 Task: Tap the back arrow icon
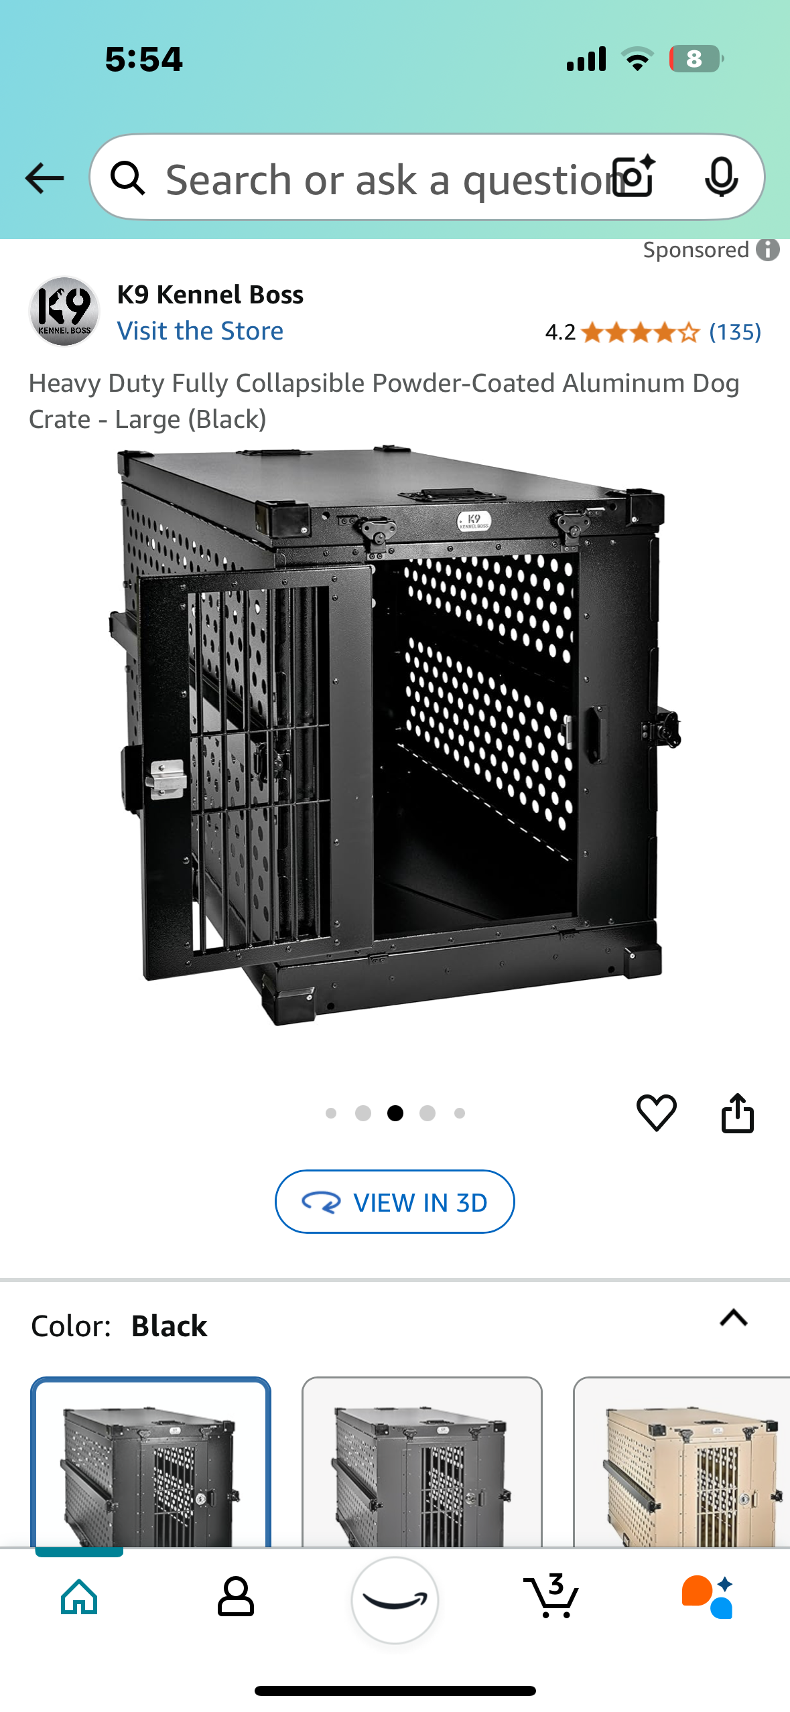(x=44, y=178)
